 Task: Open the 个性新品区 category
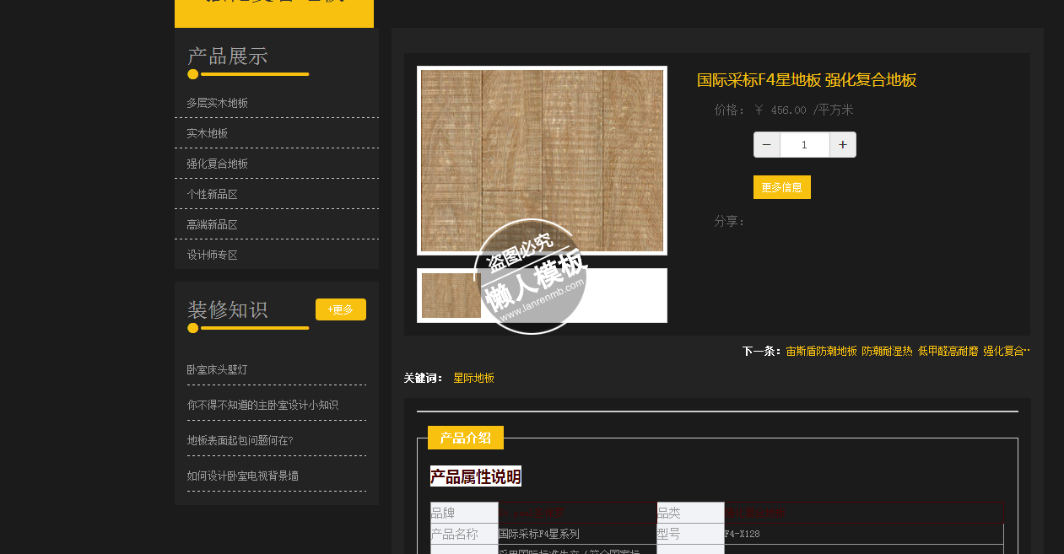(212, 194)
